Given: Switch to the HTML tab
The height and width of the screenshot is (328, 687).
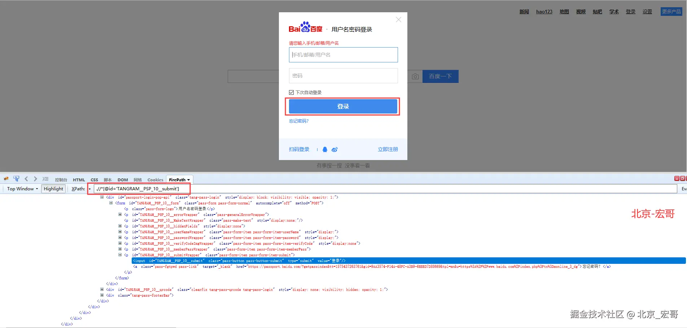Looking at the screenshot, I should pos(79,180).
